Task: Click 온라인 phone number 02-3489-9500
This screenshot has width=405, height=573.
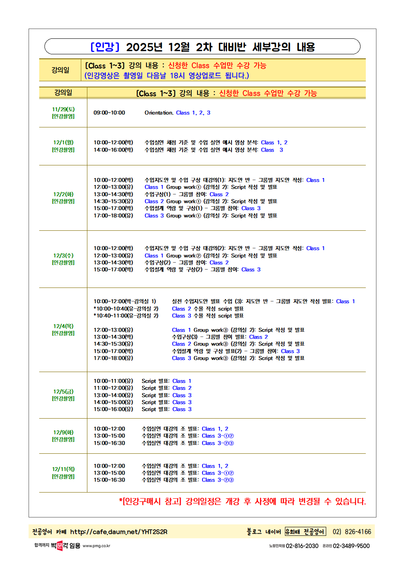Action: (351, 546)
